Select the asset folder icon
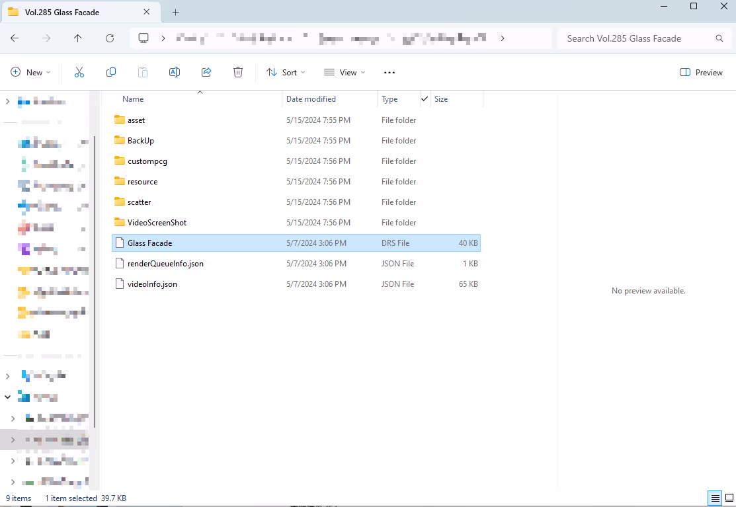 120,120
